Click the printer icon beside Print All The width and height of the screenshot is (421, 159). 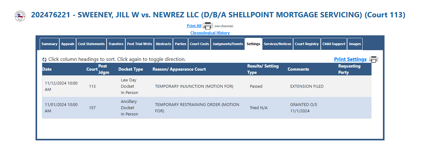[207, 26]
